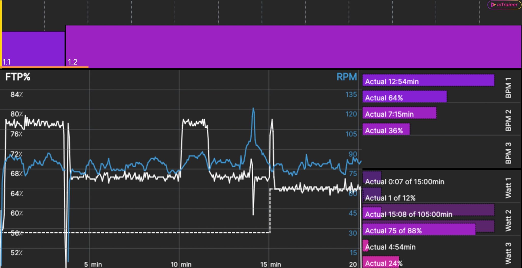Select workout segment 1.2 block
The height and width of the screenshot is (268, 522).
coord(293,46)
